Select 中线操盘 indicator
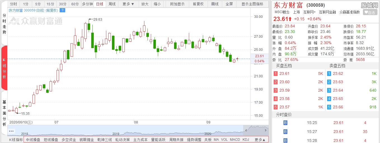The width and height of the screenshot is (380, 143). point(33,140)
